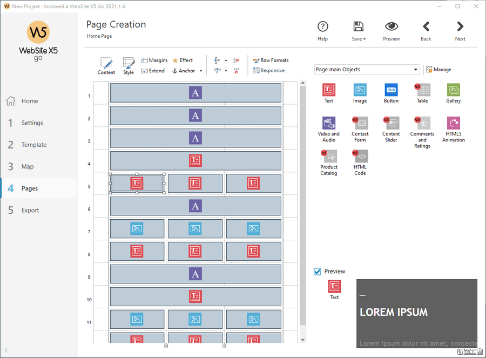This screenshot has width=486, height=358.
Task: Select the title cell in row 2
Action: click(x=195, y=116)
